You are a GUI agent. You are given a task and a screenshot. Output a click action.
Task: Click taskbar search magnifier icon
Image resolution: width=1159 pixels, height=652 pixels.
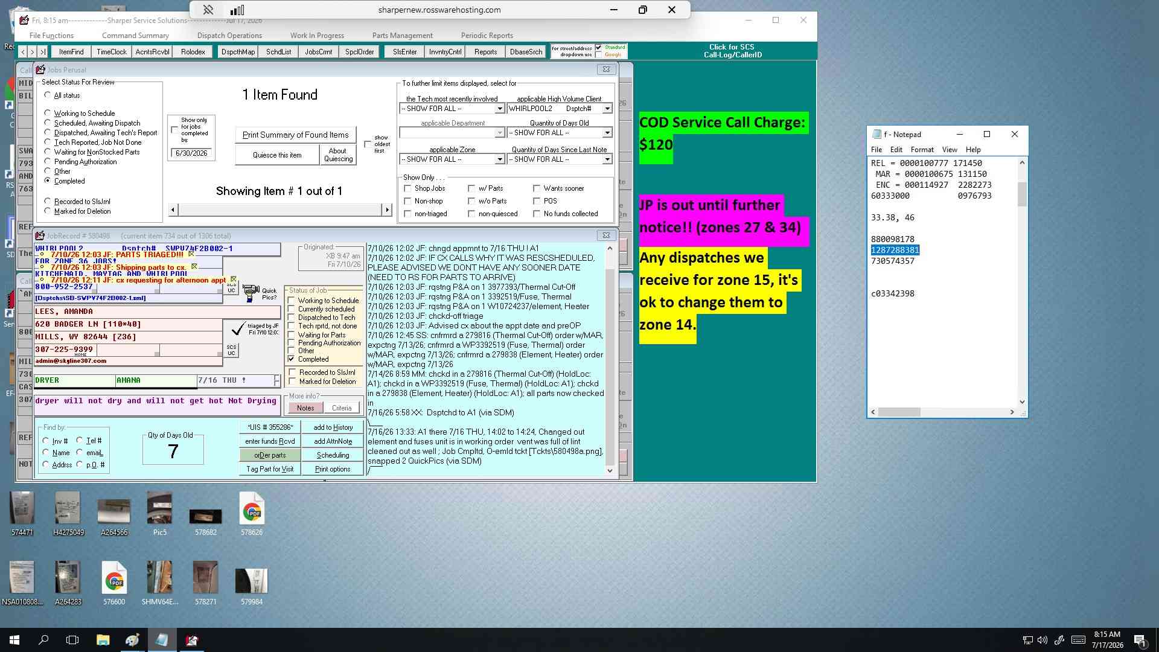coord(43,640)
